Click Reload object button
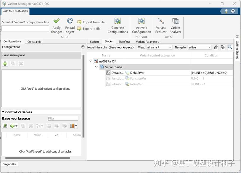Image resolution: width=241 pixels, height=173 pixels. click(x=70, y=26)
